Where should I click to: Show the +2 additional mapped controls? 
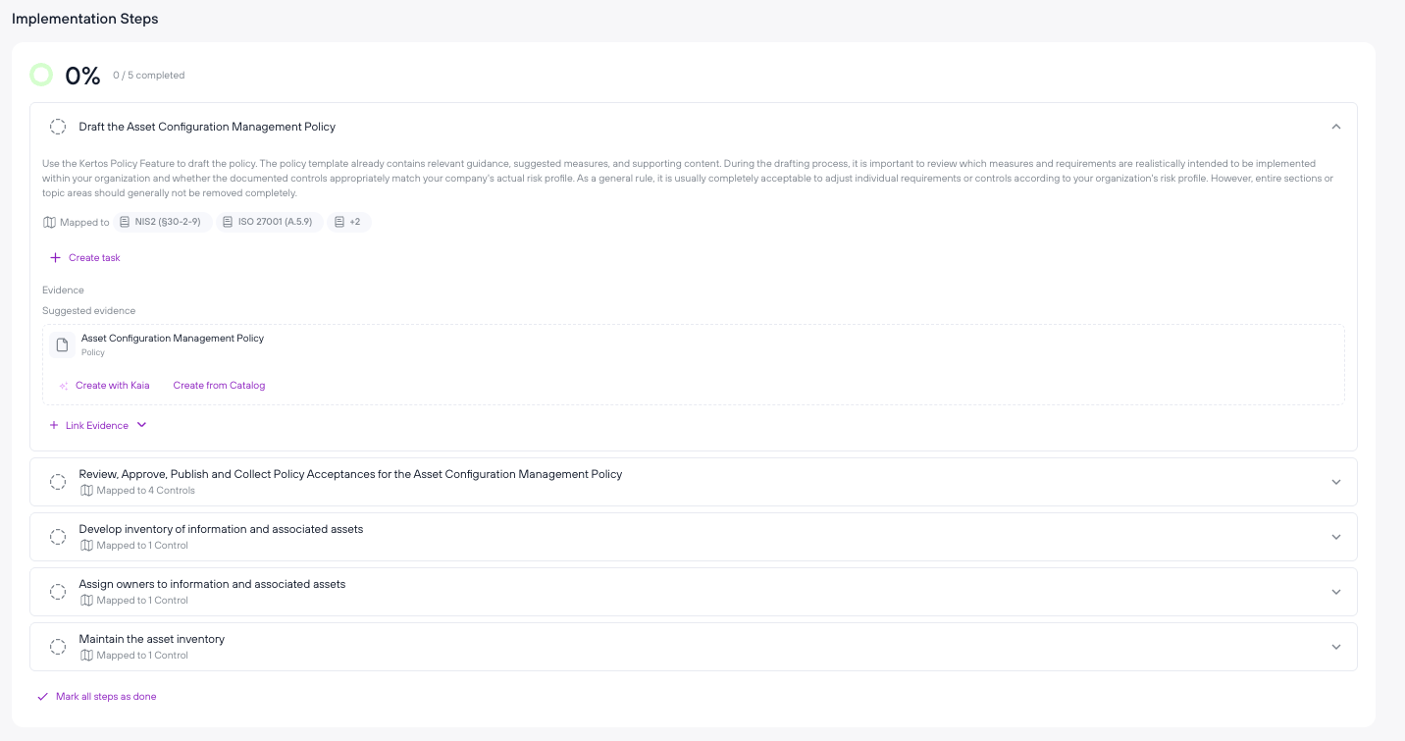pyautogui.click(x=348, y=222)
